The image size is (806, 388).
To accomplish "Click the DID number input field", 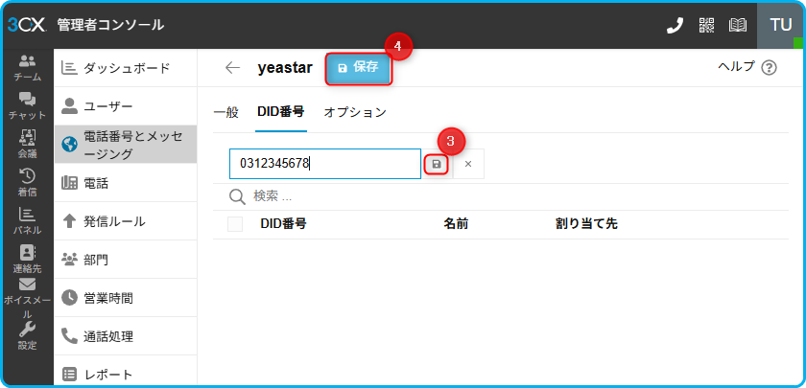I will [324, 164].
